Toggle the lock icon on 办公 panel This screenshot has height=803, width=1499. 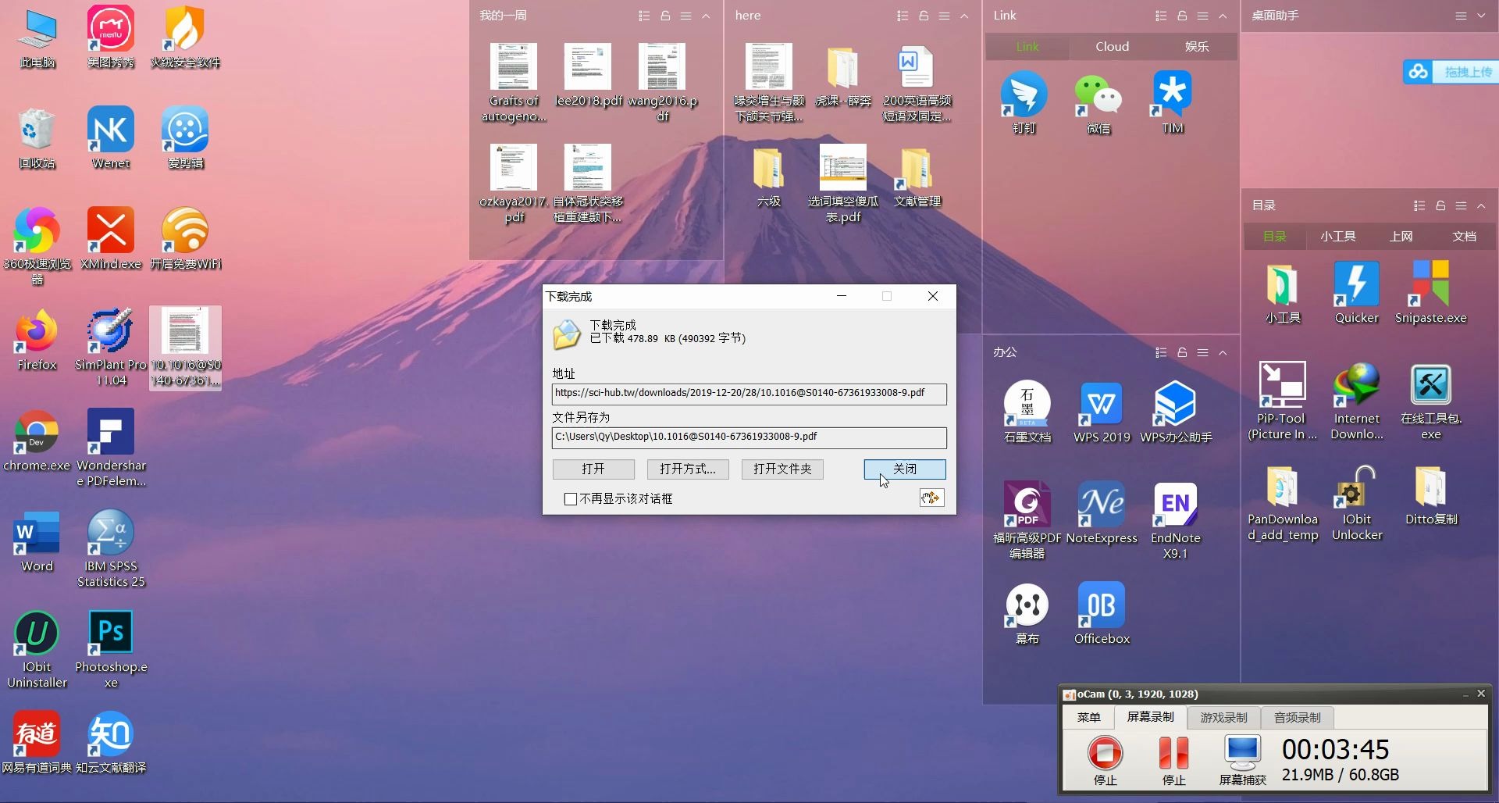click(1182, 352)
